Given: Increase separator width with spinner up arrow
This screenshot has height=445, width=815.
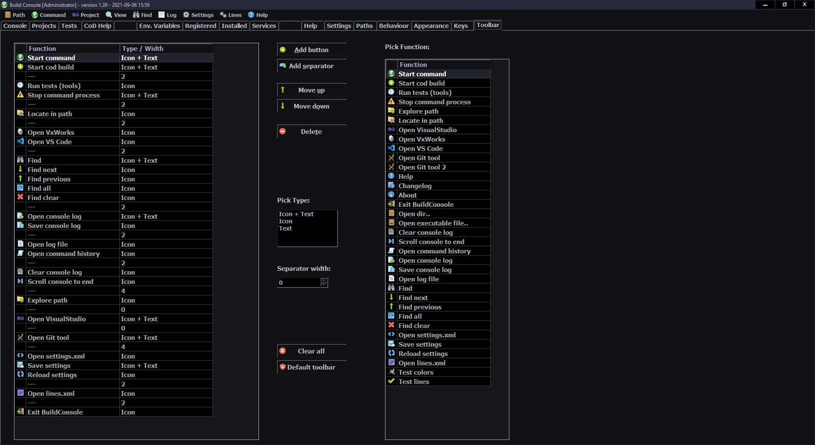Looking at the screenshot, I should pos(324,280).
